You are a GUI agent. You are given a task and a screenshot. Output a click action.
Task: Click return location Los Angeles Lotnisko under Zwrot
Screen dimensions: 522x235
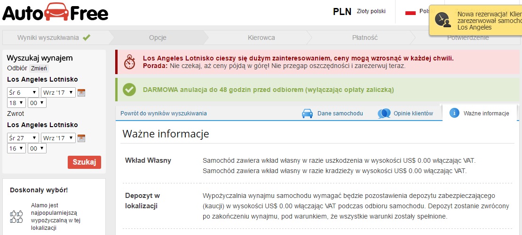pyautogui.click(x=42, y=125)
